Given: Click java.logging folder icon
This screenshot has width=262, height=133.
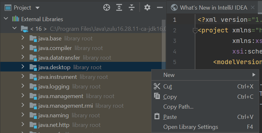Looking at the screenshot, I should click(33, 87).
